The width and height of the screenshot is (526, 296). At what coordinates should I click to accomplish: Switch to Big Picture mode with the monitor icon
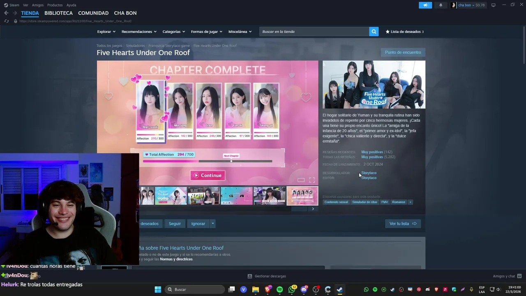[x=494, y=5]
